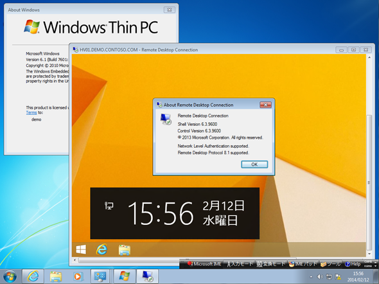Viewport: 379px width, 284px height.
Task: Click the remote session horizontal scrollbar left arrow
Action: point(75,260)
